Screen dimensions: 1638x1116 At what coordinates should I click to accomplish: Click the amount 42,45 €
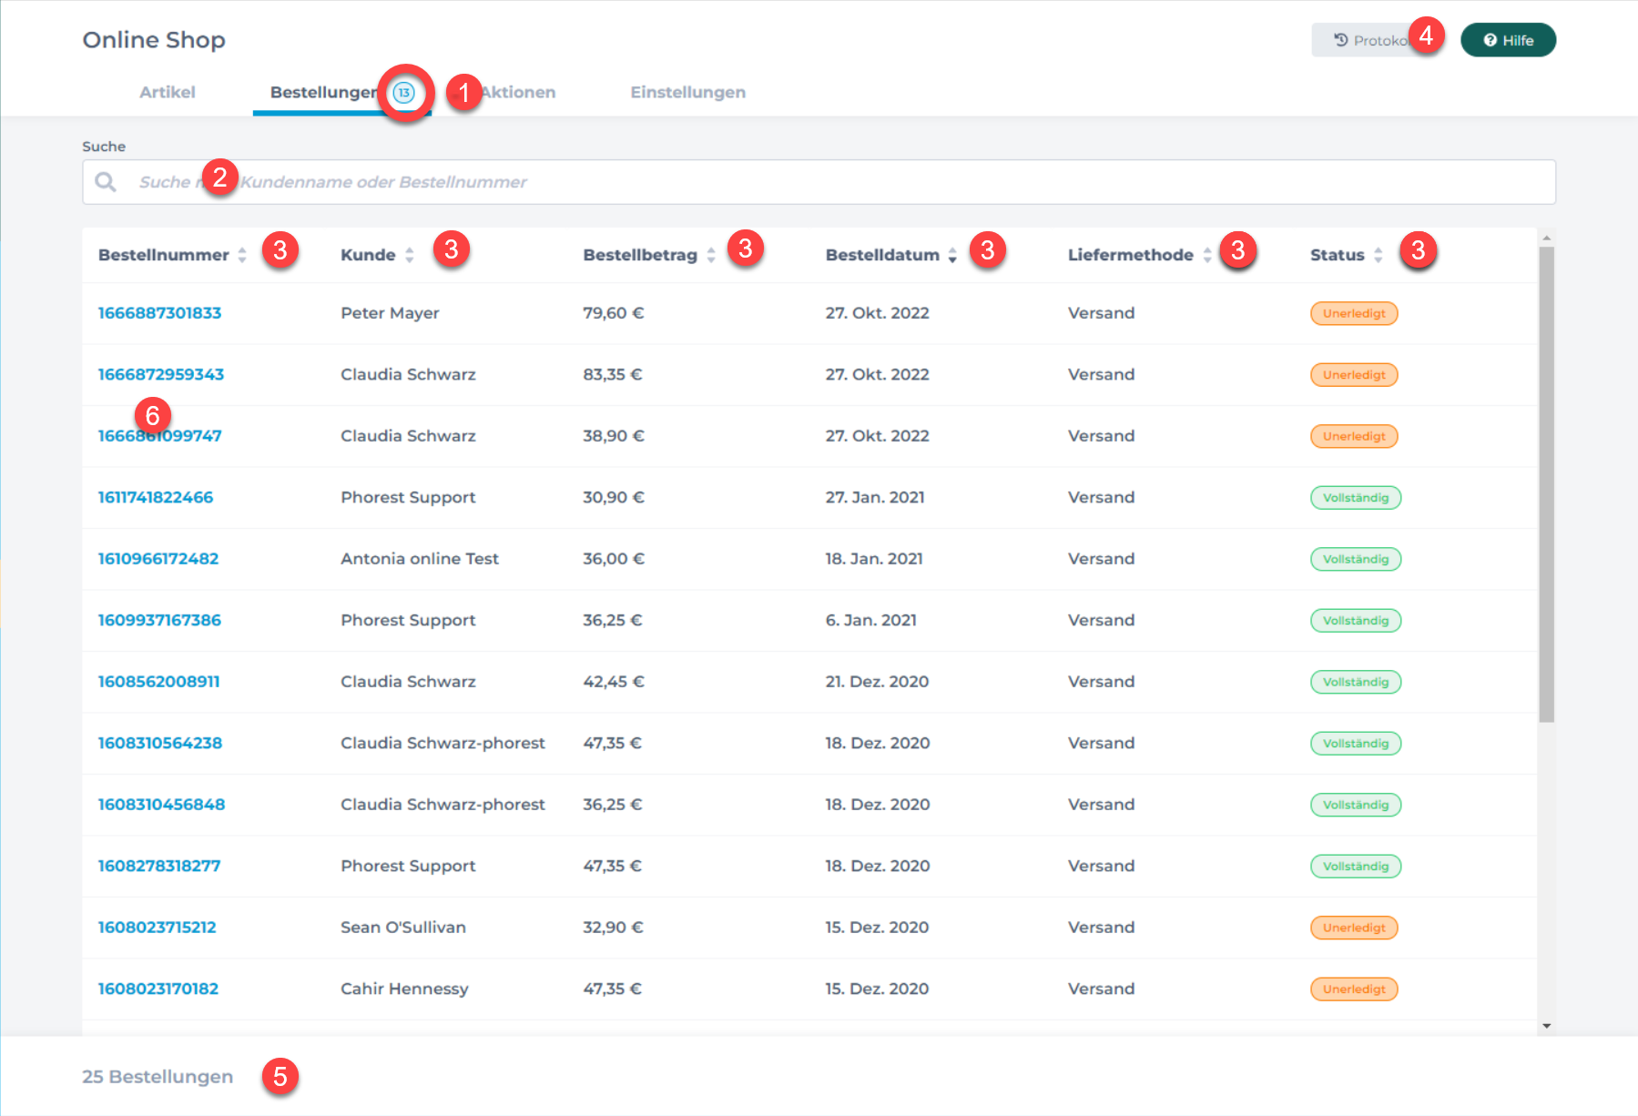pyautogui.click(x=614, y=682)
